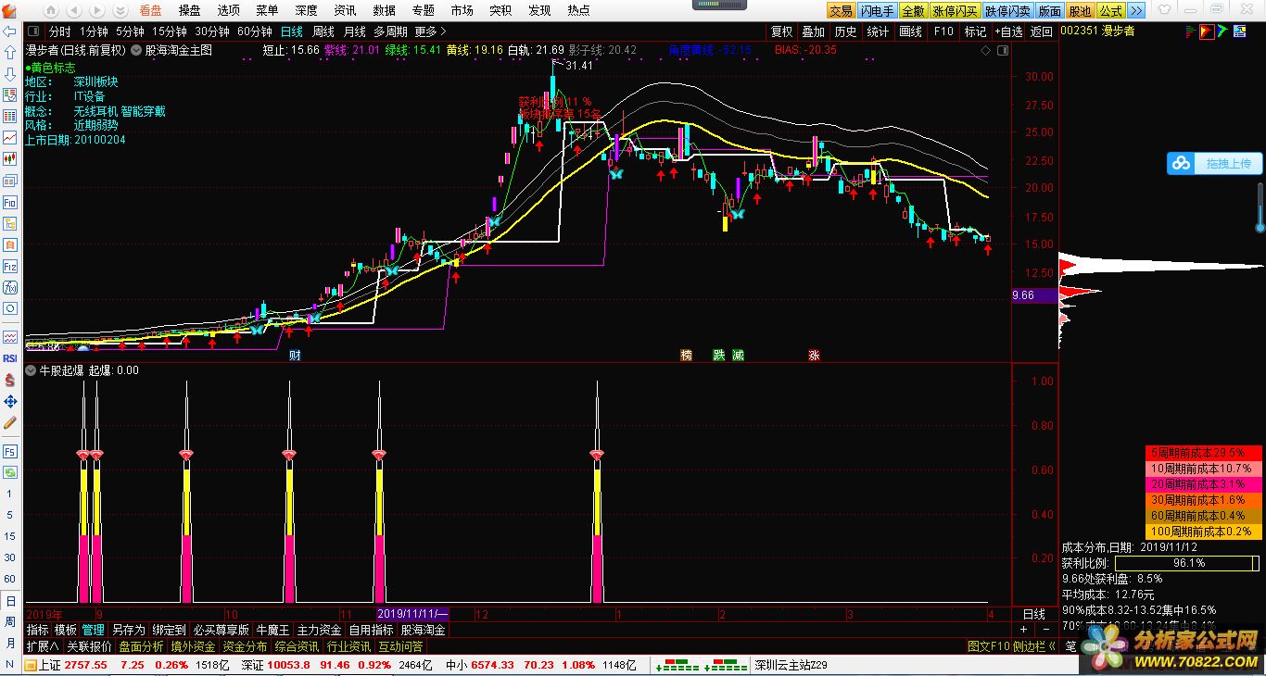Image resolution: width=1266 pixels, height=676 pixels.
Task: Click the 9.66 price label on the axis
Action: click(x=1034, y=296)
